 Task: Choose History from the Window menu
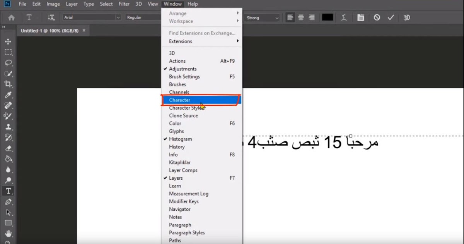(x=202, y=147)
